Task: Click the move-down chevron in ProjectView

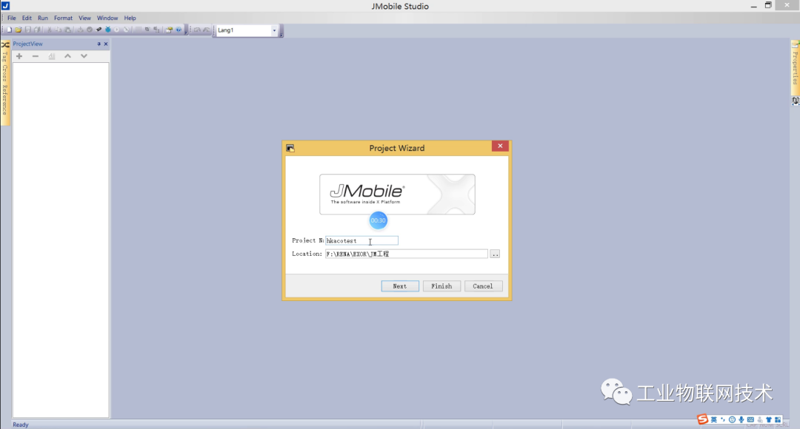Action: point(84,55)
